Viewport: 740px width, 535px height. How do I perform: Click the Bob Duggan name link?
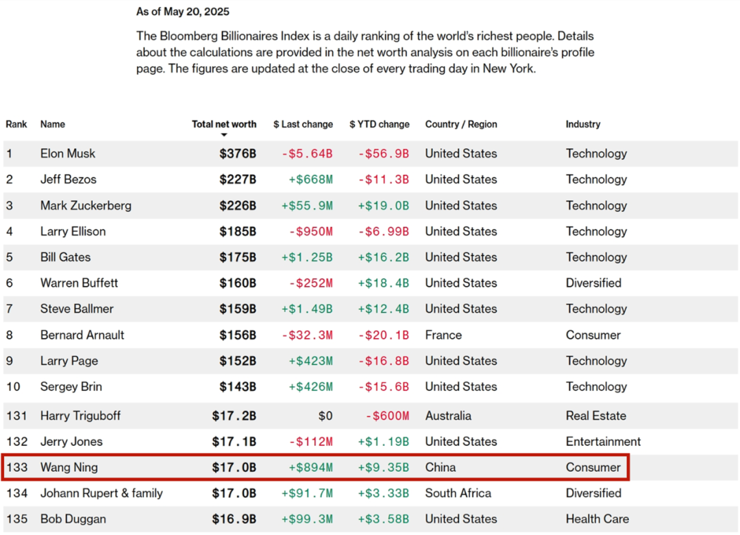tap(73, 519)
